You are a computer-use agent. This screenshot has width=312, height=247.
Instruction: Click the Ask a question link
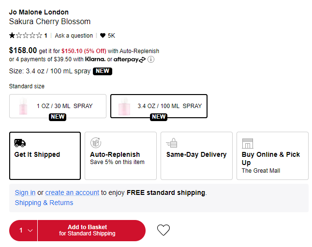click(74, 36)
